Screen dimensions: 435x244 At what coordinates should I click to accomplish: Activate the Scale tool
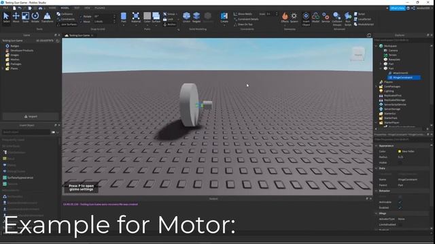[x=25, y=17]
